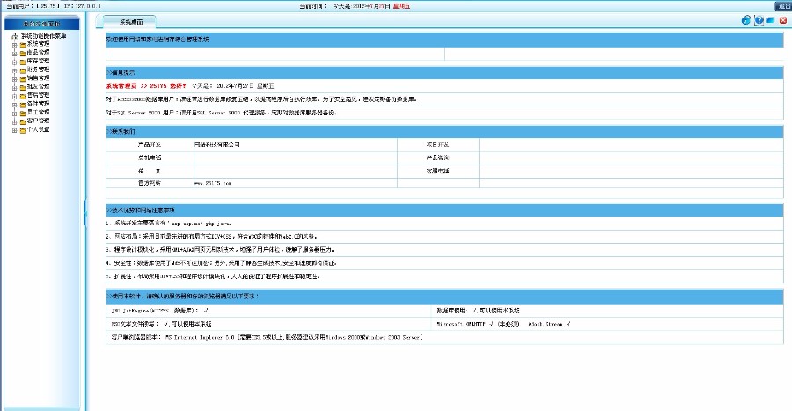792x411 pixels.
Task: Expand the tree node below 系统管理
Action: [15, 54]
